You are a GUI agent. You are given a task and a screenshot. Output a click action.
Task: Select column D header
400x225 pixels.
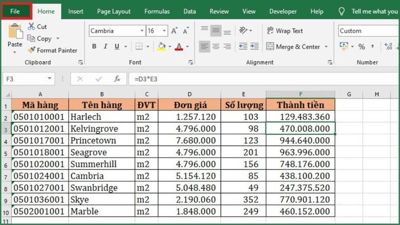pos(190,94)
